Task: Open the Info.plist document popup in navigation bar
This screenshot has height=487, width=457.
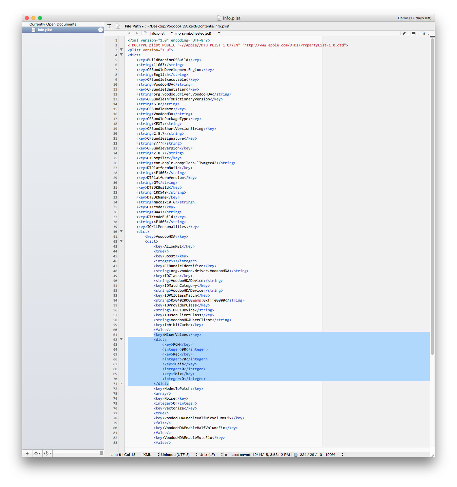Action: pyautogui.click(x=158, y=33)
